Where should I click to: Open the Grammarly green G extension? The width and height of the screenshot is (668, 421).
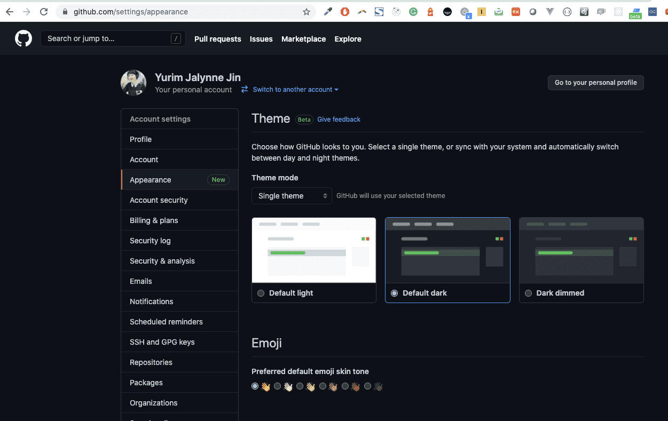click(x=413, y=12)
